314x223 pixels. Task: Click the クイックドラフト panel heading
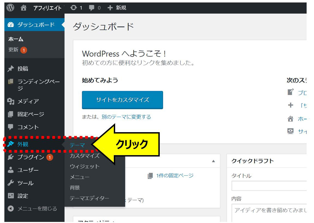pyautogui.click(x=252, y=161)
